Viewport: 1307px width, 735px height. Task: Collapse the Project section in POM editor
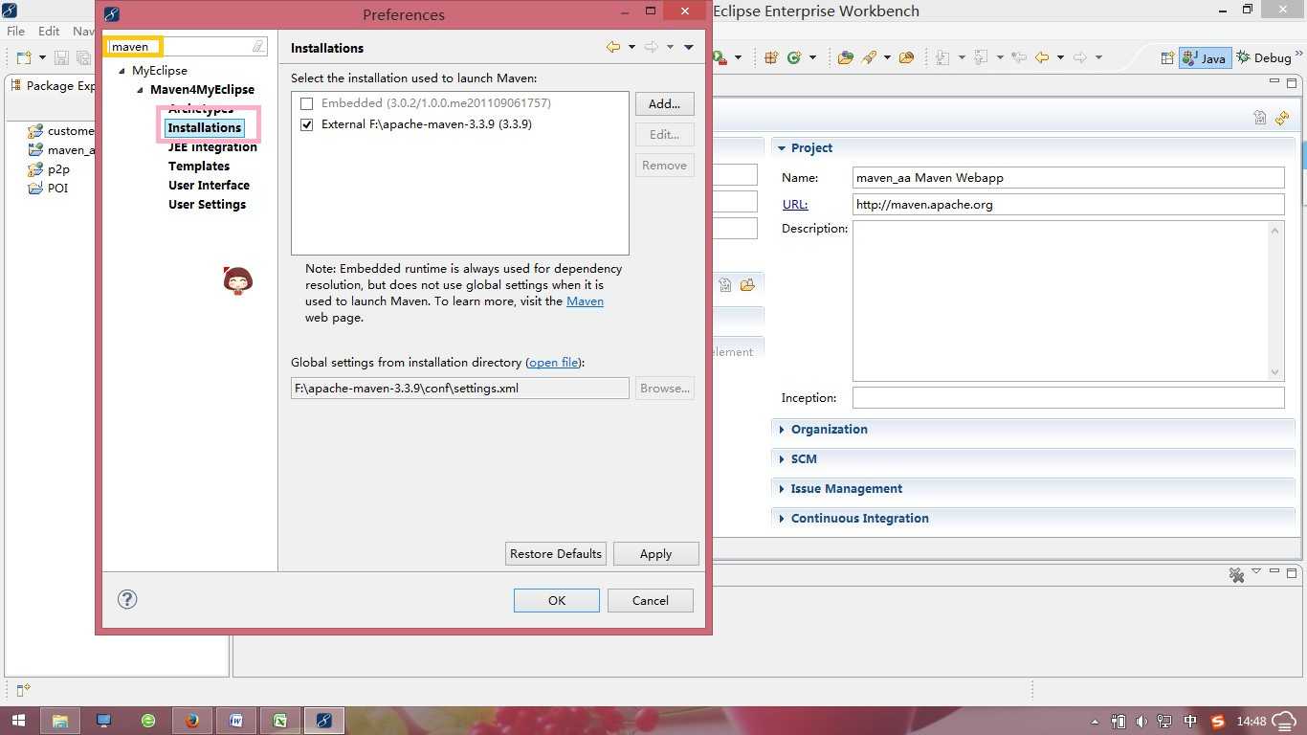782,148
